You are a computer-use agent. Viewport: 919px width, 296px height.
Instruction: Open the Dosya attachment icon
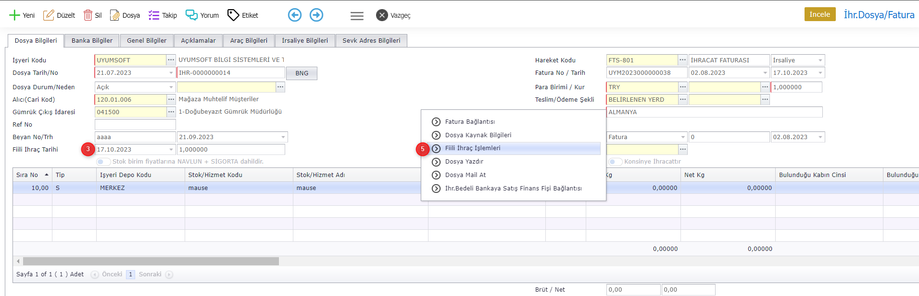[x=114, y=15]
